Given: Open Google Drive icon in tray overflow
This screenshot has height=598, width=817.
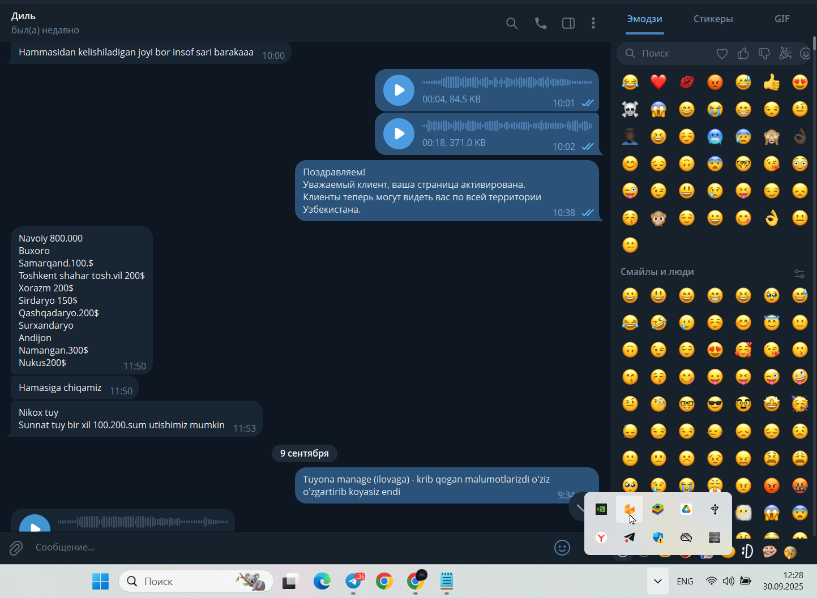Looking at the screenshot, I should point(686,510).
